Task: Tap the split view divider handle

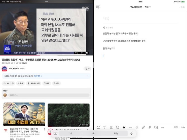Action: (94, 65)
